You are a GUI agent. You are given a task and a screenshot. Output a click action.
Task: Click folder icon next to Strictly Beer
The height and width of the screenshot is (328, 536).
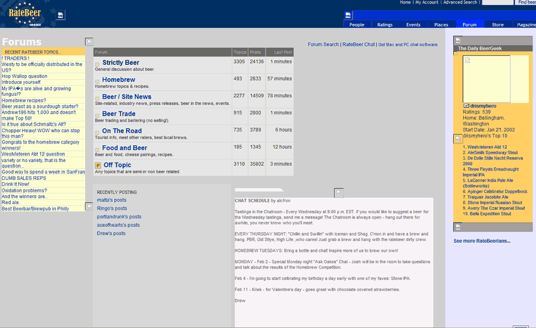point(98,64)
